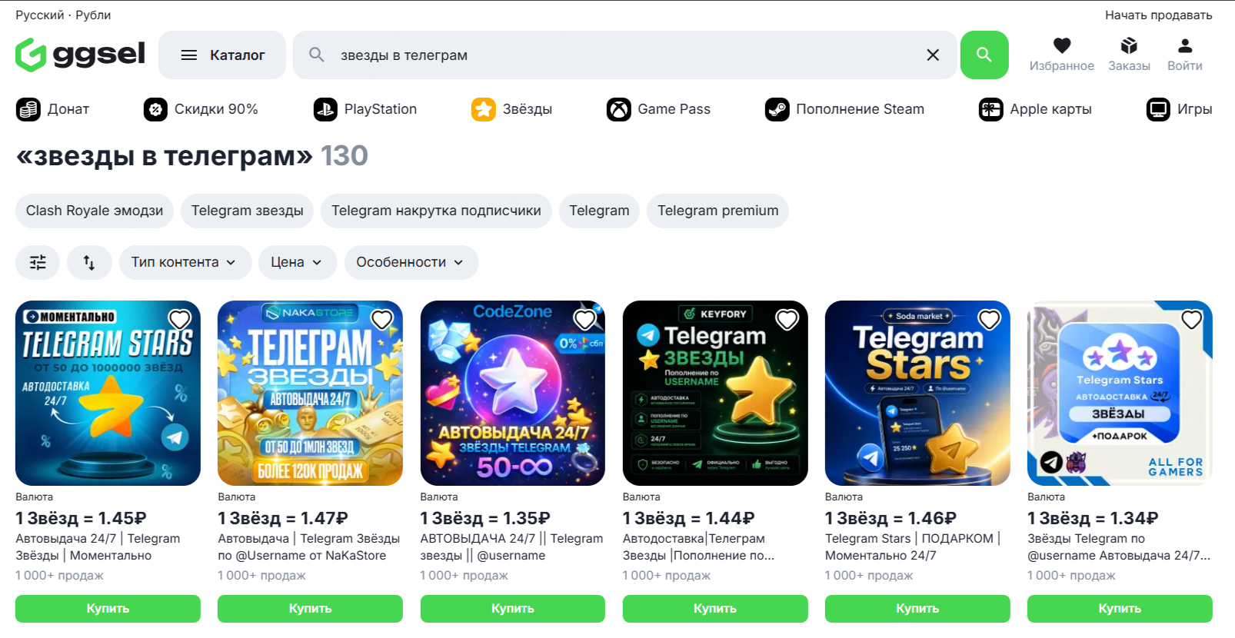Screen dimensions: 1235x638
Task: Follow the Начать продавать link
Action: (x=1158, y=15)
